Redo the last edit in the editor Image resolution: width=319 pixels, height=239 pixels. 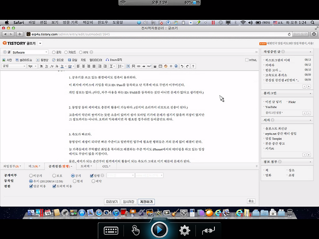pos(187,66)
